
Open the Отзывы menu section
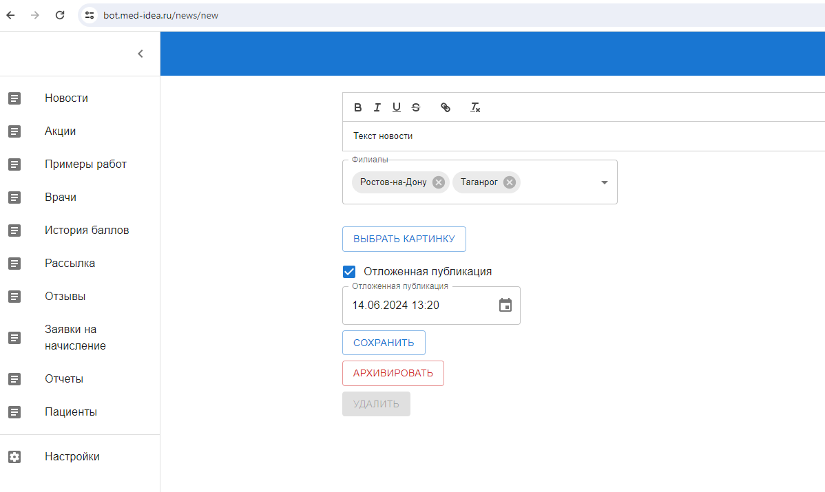pyautogui.click(x=80, y=297)
